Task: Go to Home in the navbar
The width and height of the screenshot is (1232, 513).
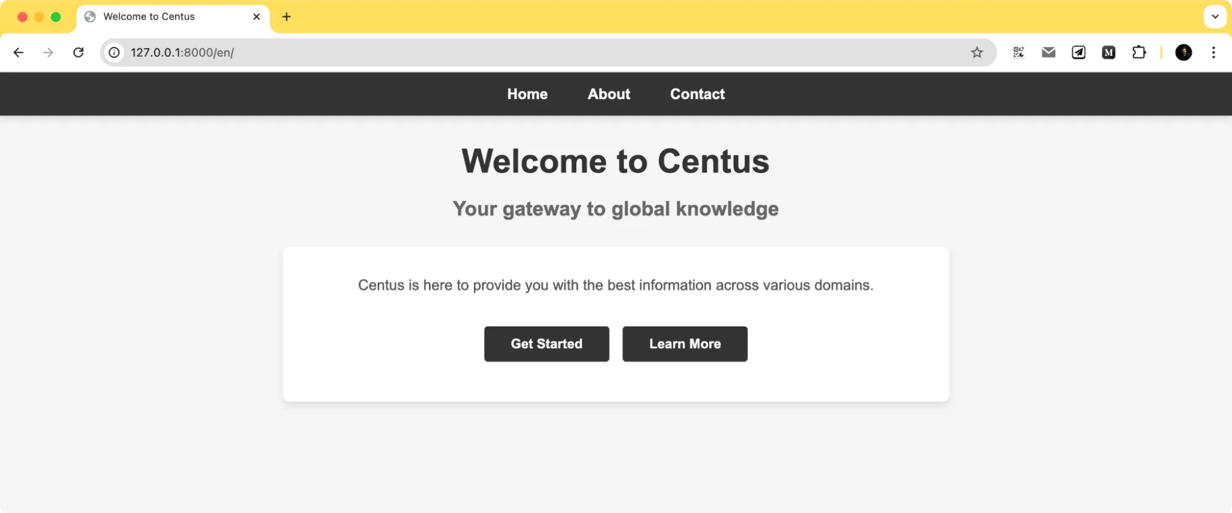Action: [527, 94]
